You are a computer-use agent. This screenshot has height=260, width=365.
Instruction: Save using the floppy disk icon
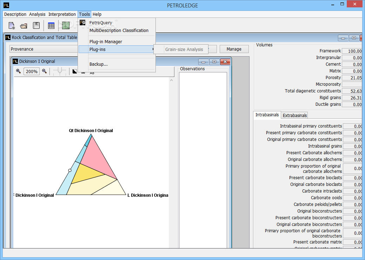click(x=36, y=26)
